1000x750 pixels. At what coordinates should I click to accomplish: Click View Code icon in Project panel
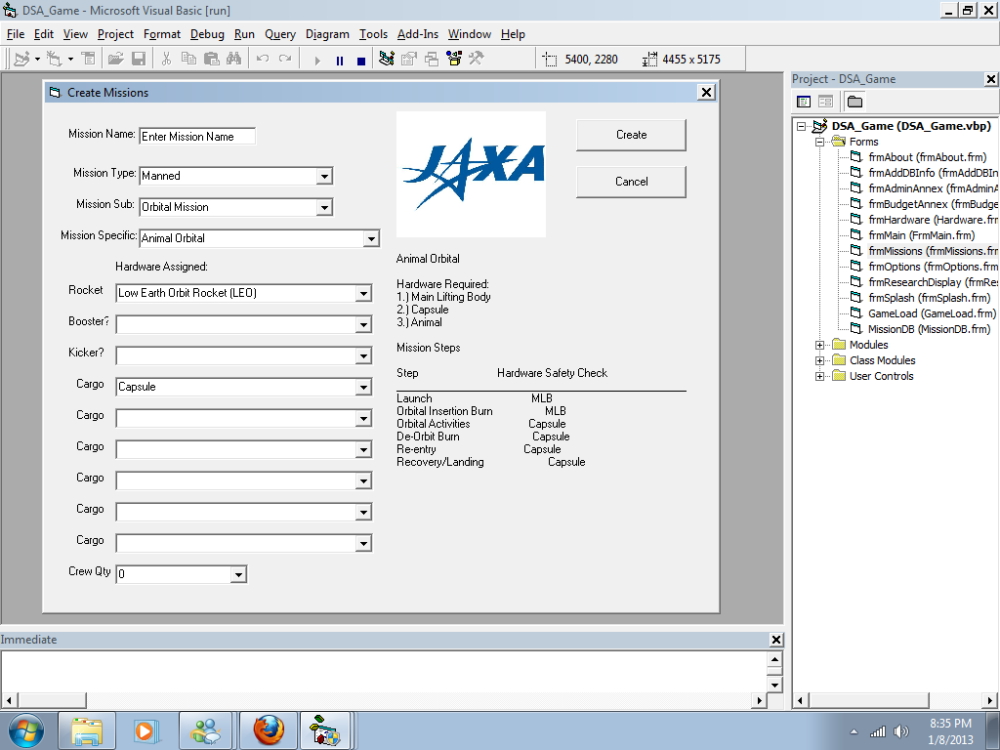point(804,102)
